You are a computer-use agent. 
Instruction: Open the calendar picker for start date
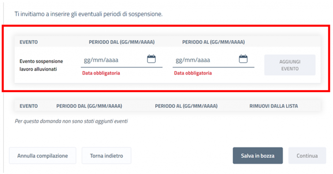[152, 59]
